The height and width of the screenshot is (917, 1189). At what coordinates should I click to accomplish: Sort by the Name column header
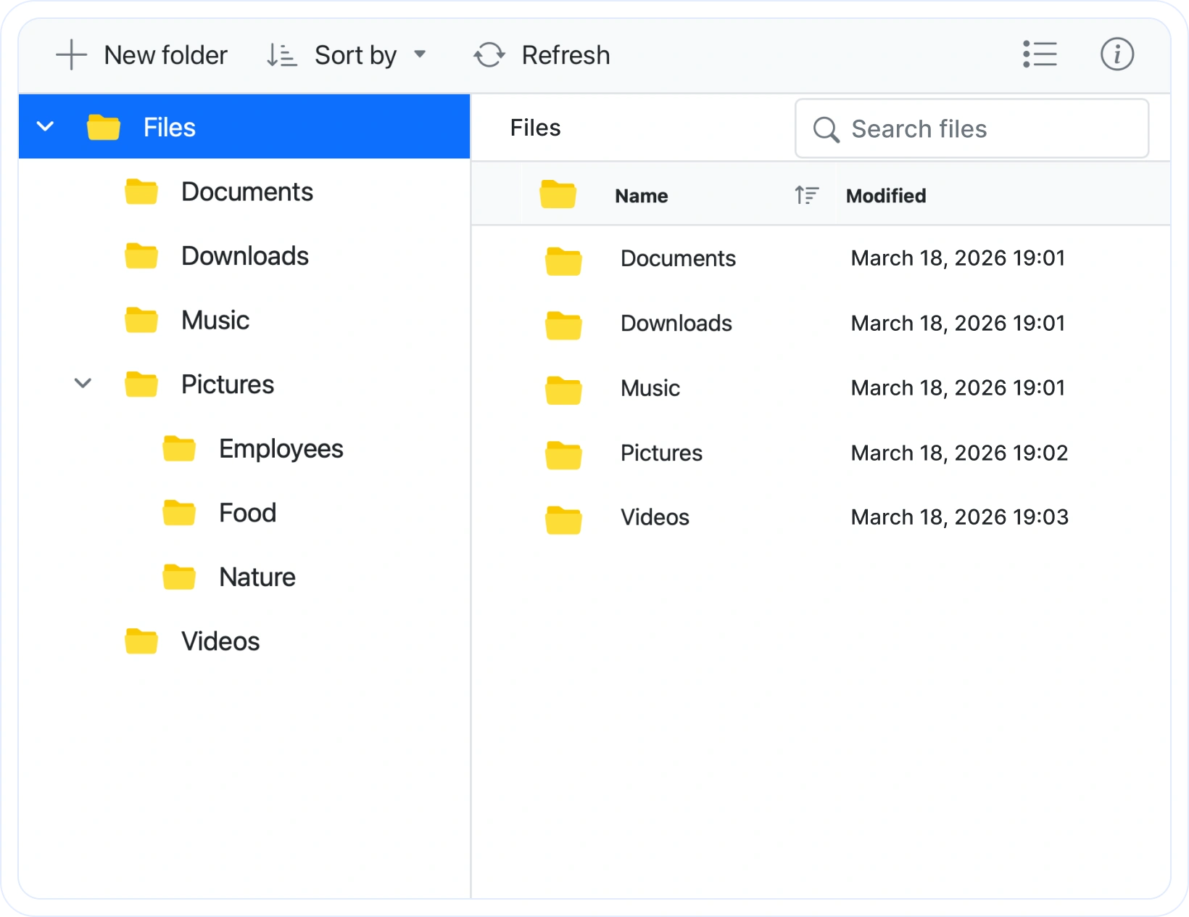pos(642,196)
